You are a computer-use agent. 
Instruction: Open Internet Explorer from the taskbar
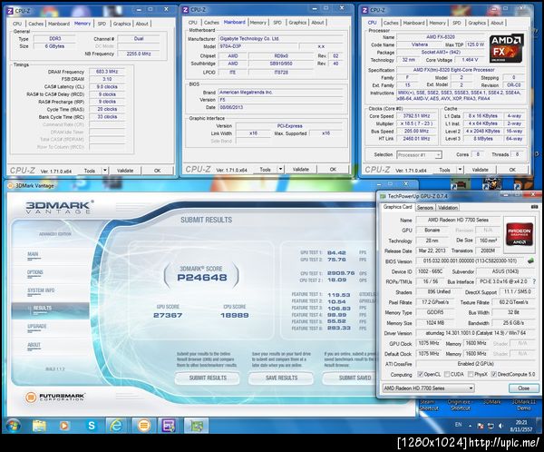click(x=116, y=426)
